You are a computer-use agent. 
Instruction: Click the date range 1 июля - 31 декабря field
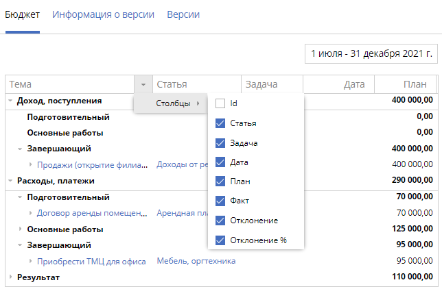pos(371,53)
